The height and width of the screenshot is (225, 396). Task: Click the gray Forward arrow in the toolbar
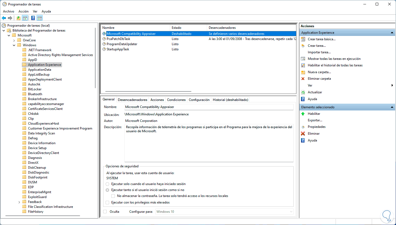pos(10,18)
